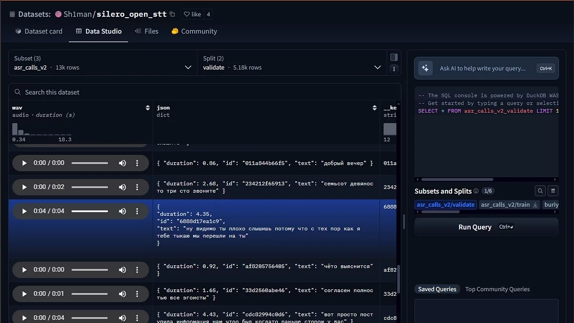The image size is (574, 323).
Task: Mute audio in the 0:00 / 0:02 row
Action: pos(122,187)
